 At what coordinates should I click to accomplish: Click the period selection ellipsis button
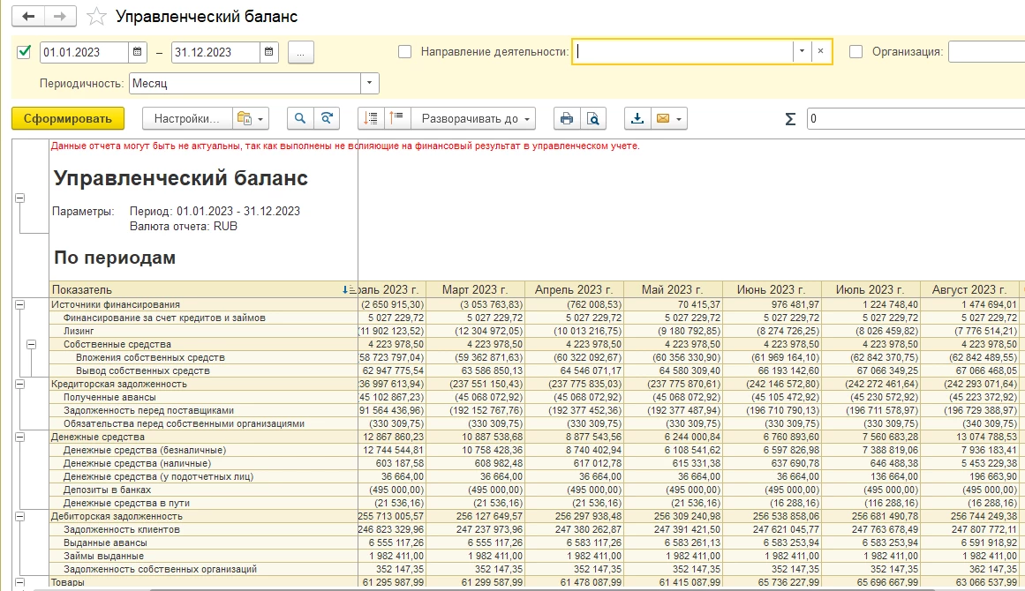301,52
